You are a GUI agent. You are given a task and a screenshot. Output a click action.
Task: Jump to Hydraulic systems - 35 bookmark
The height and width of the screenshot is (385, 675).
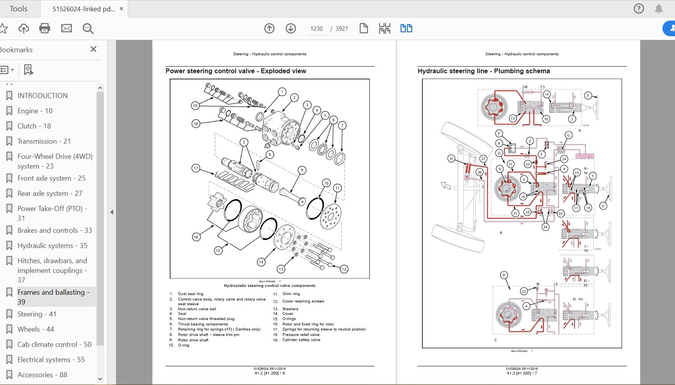point(52,246)
